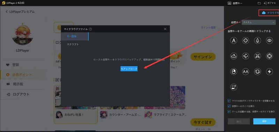Screen dimensions: 279x132
Task: Click the 今すぐ試す button
Action: click(x=203, y=122)
